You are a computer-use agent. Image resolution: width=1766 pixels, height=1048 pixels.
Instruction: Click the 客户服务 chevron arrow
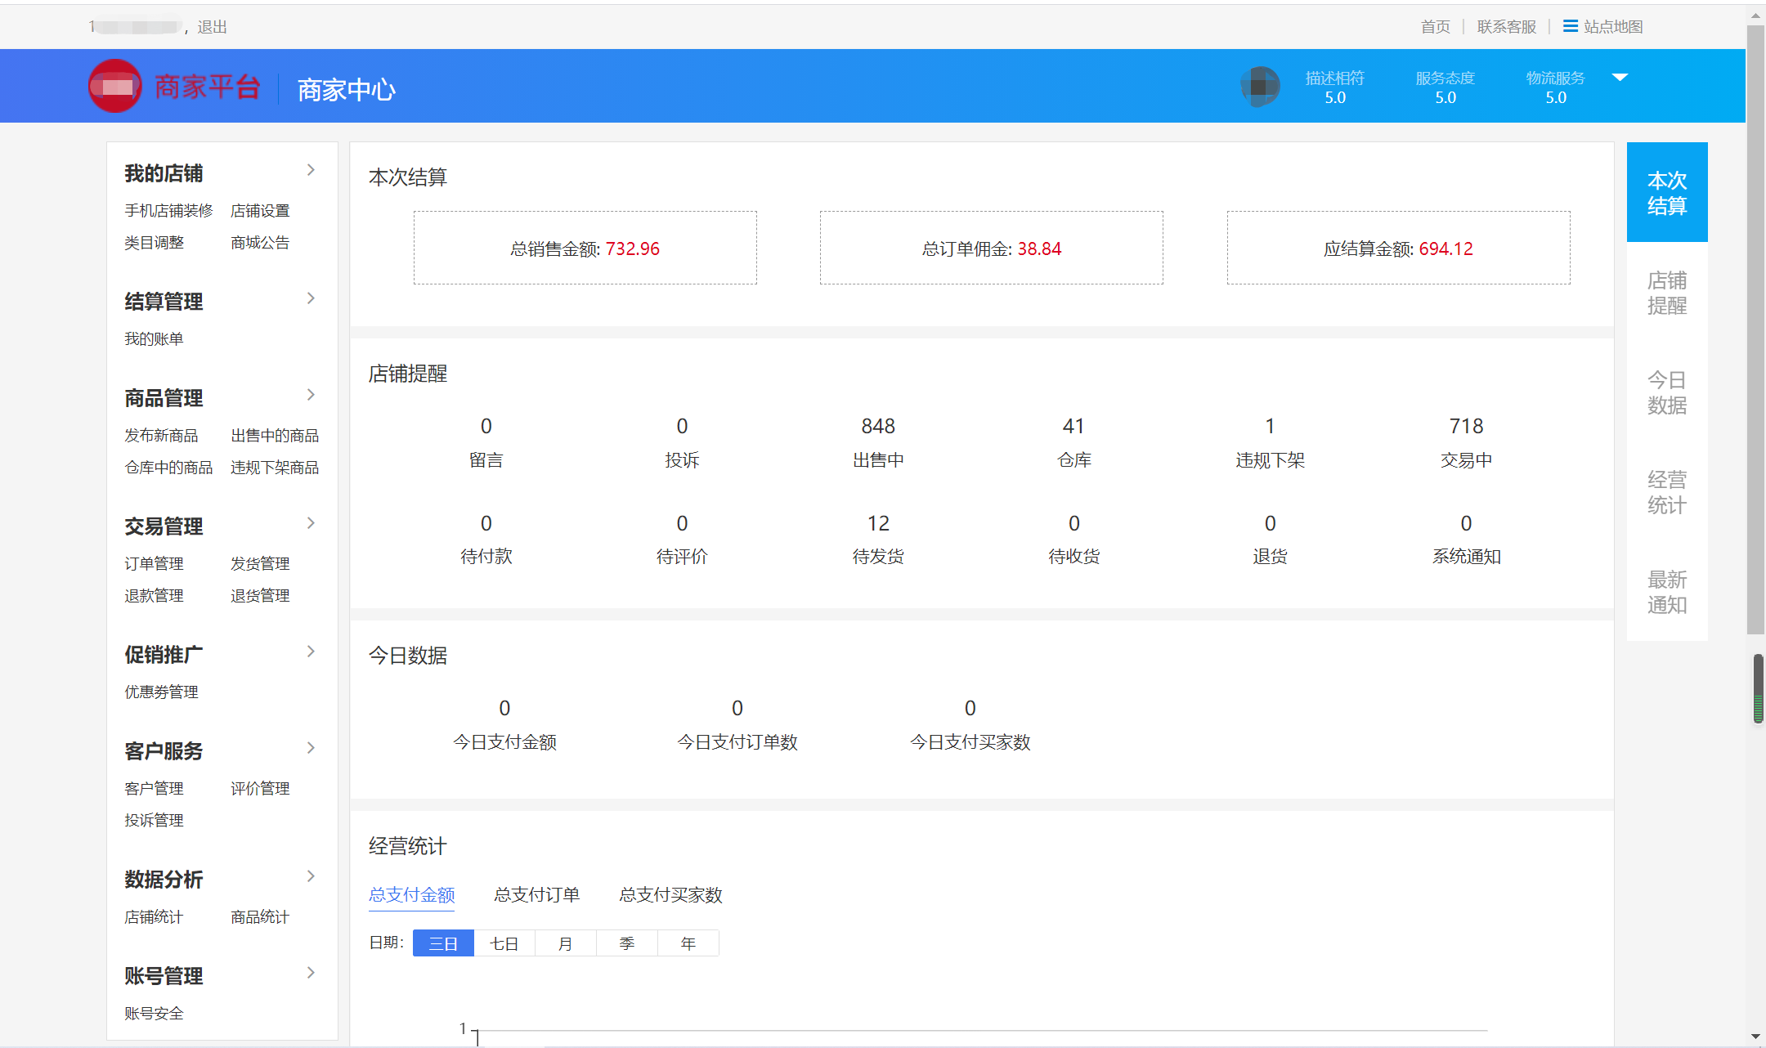(311, 748)
